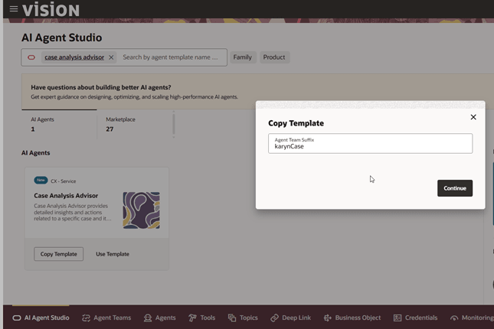Close the Copy Template dialog
494x329 pixels.
[x=473, y=117]
